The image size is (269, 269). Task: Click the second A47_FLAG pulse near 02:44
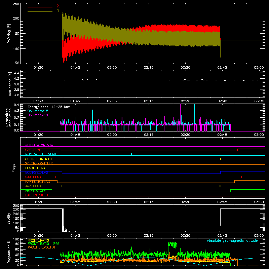[x=220, y=186]
